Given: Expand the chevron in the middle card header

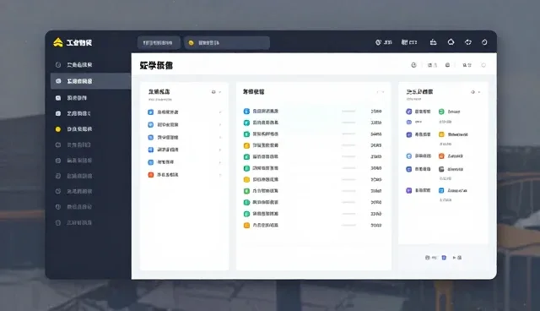Looking at the screenshot, I should coord(383,92).
